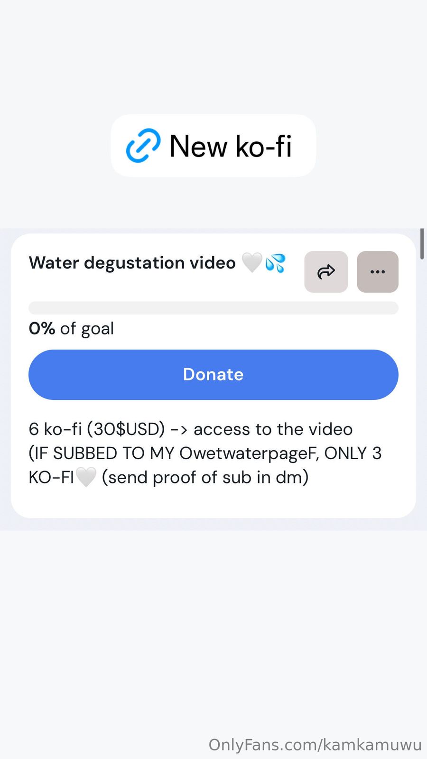Click the bold "0%" percentage

pyautogui.click(x=42, y=328)
